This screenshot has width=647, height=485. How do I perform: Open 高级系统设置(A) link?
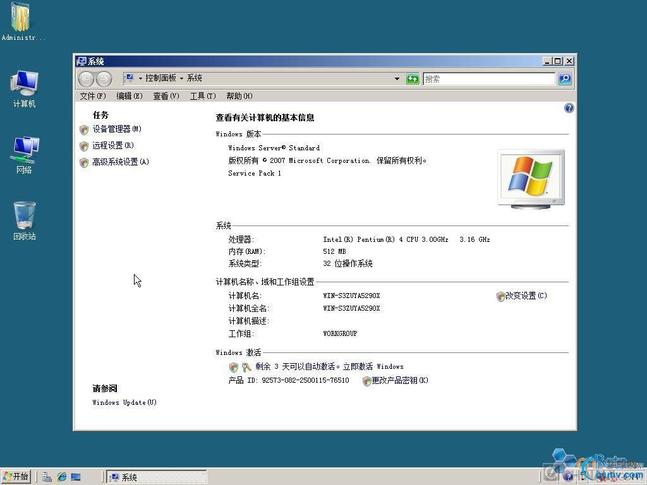[121, 162]
